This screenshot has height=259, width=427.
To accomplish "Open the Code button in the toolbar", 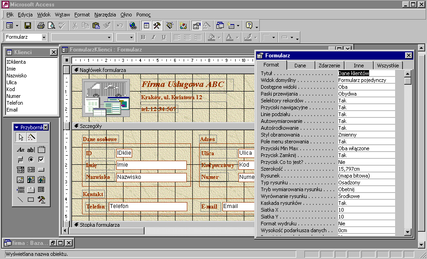I will (183, 25).
